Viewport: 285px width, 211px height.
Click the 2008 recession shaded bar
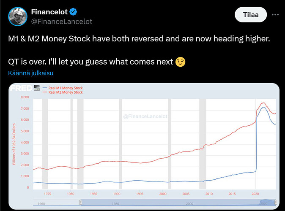(203, 143)
